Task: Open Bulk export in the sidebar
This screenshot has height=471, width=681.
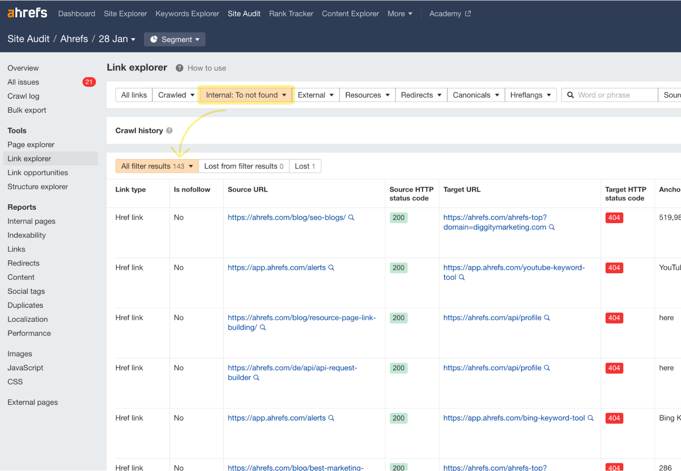Action: (x=26, y=110)
